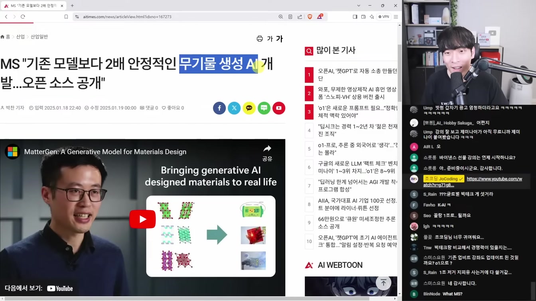The height and width of the screenshot is (301, 536).
Task: Open a new tab with plus button
Action: [x=72, y=6]
